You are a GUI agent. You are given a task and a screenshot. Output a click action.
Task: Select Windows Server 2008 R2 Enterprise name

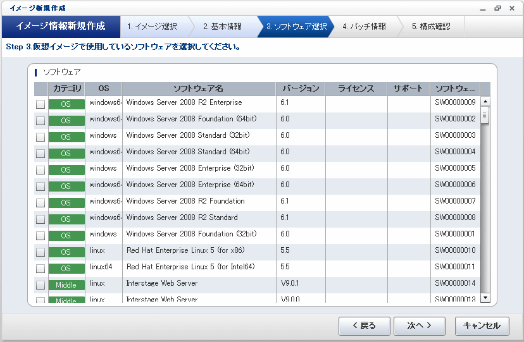click(x=184, y=102)
